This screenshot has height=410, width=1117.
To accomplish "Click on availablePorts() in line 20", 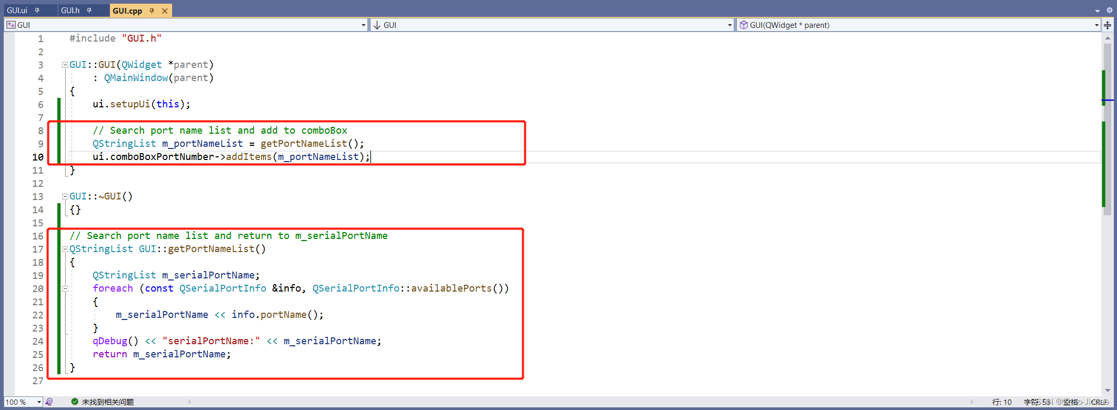I will click(x=457, y=288).
